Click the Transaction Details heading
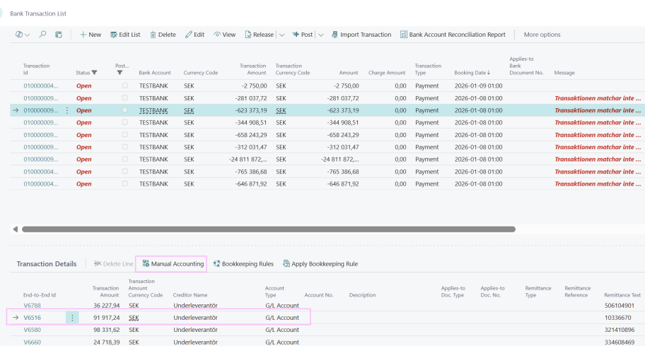645x346 pixels. point(47,264)
